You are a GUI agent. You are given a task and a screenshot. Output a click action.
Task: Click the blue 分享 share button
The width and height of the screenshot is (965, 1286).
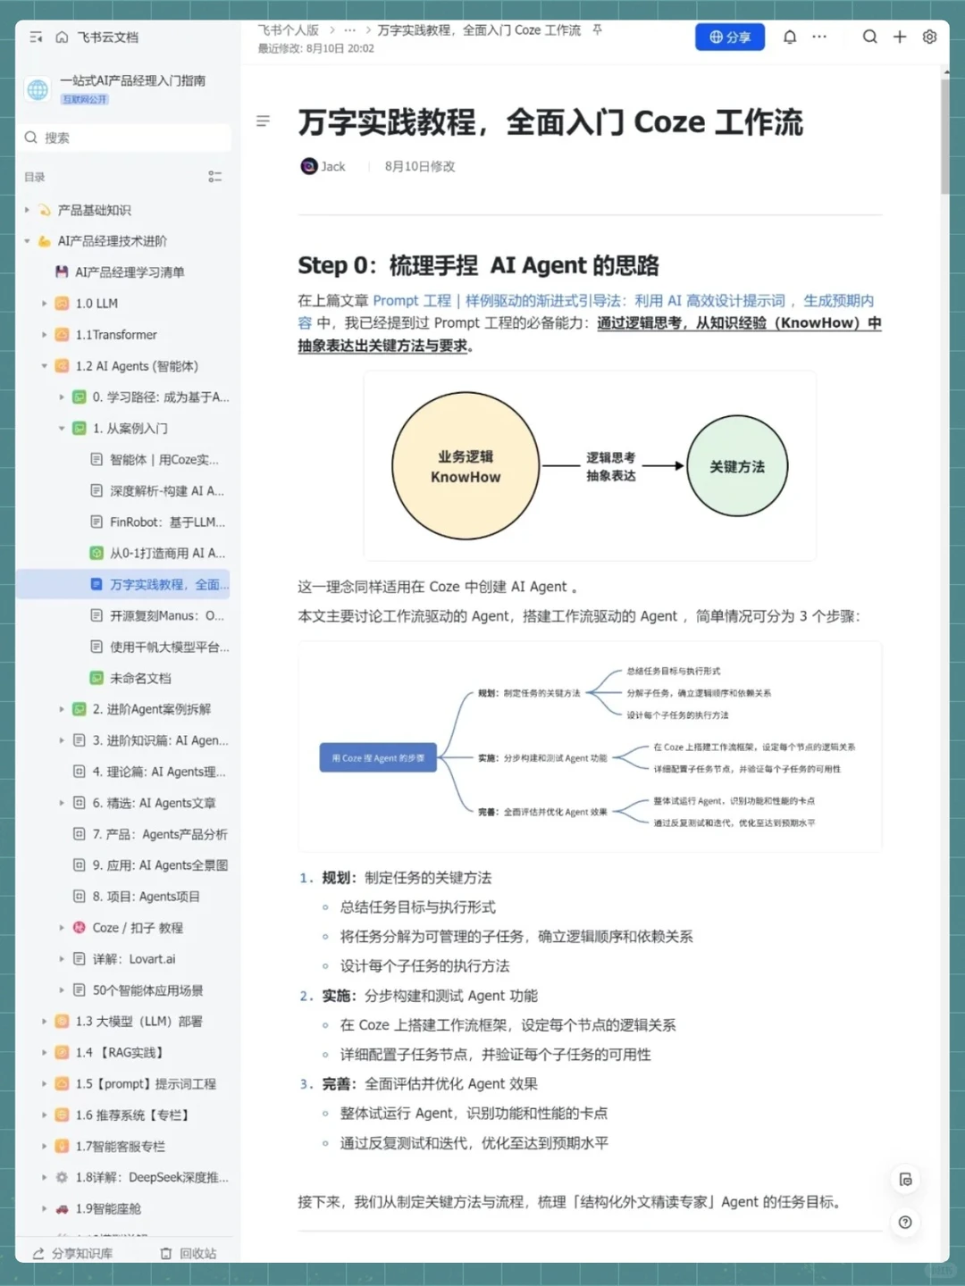pyautogui.click(x=729, y=37)
